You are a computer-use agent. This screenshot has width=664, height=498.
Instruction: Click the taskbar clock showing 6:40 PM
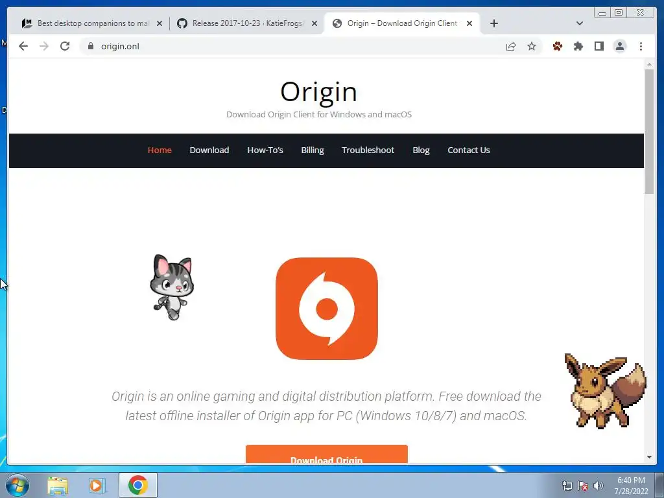coord(631,486)
